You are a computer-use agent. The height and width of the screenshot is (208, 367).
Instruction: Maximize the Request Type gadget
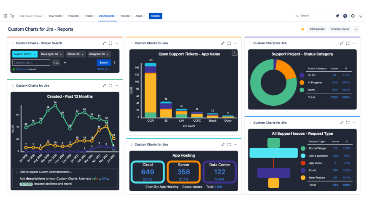[348, 123]
